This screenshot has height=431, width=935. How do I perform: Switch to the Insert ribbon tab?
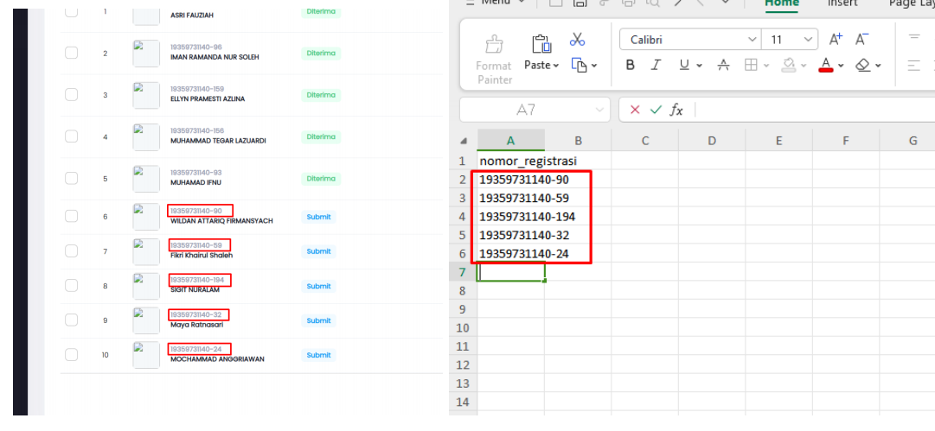point(842,3)
